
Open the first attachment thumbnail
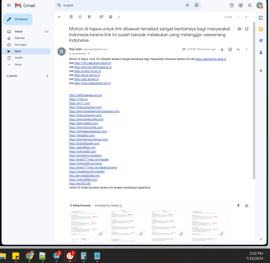click(x=87, y=223)
